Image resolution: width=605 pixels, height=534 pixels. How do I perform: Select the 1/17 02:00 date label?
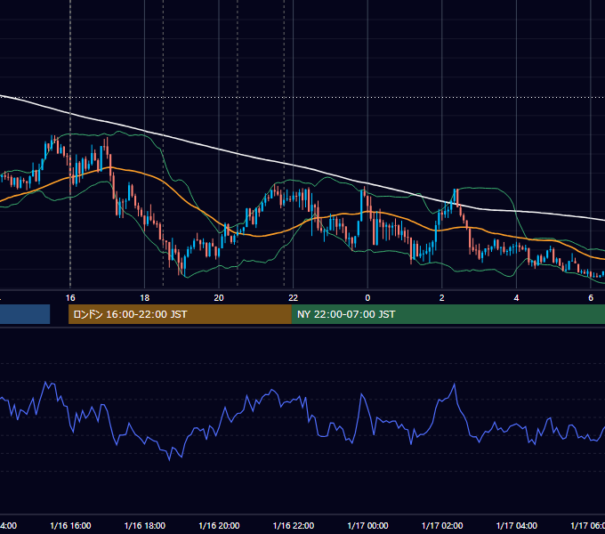(442, 526)
